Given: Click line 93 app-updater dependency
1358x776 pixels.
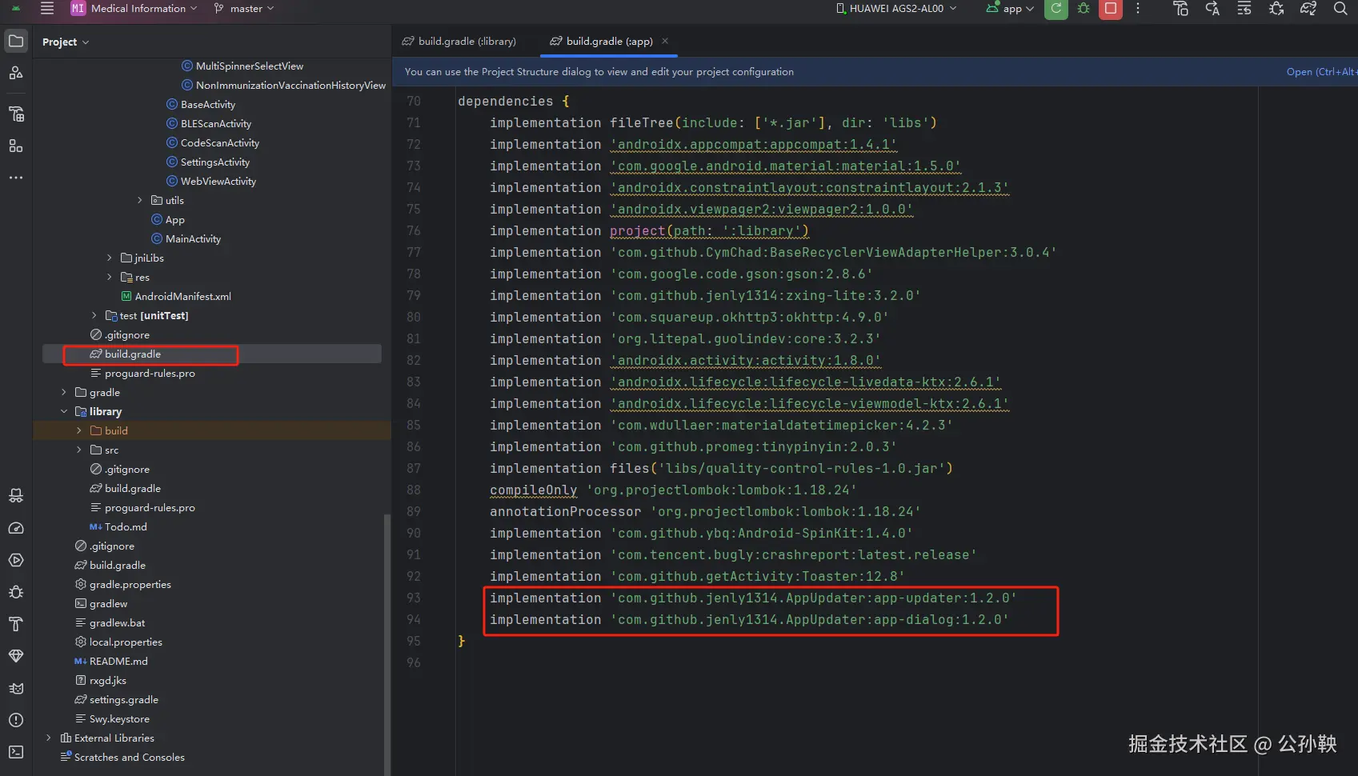Looking at the screenshot, I should click(753, 598).
